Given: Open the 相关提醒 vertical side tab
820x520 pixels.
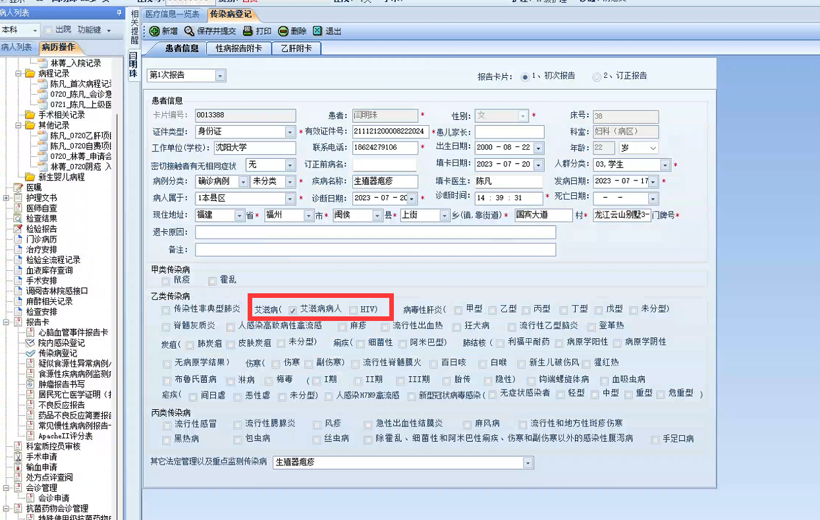Looking at the screenshot, I should (134, 26).
